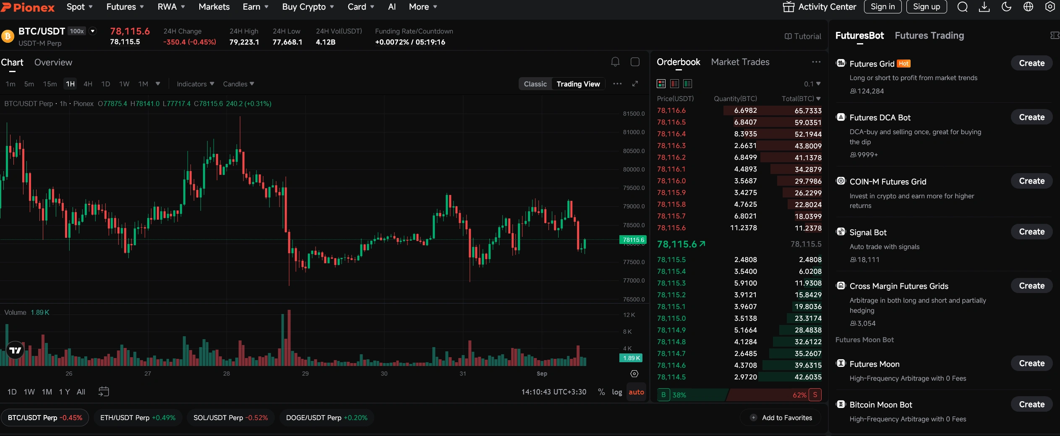Click the Futures DCA Bot icon
The image size is (1060, 436).
coord(841,117)
